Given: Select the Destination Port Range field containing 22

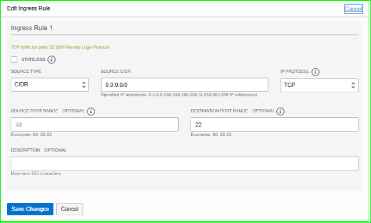Looking at the screenshot, I should [x=275, y=124].
